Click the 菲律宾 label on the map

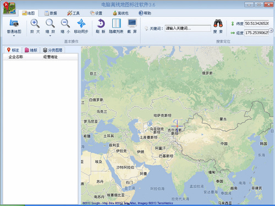point(257,188)
